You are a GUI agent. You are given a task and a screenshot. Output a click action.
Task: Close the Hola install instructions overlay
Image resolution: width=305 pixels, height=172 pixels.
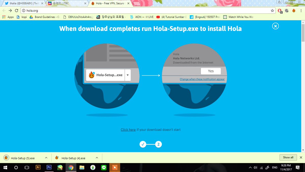(x=276, y=26)
